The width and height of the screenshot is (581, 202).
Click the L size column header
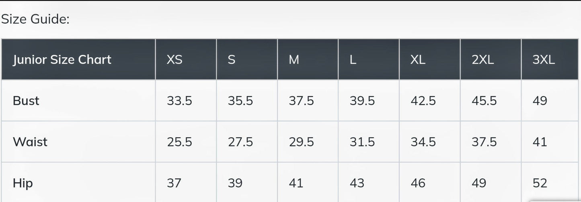click(x=353, y=60)
